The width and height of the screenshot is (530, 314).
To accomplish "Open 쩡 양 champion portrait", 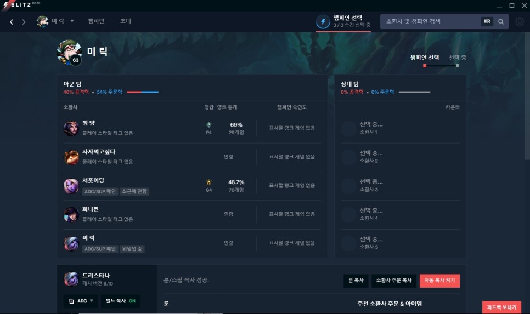I will [x=71, y=128].
